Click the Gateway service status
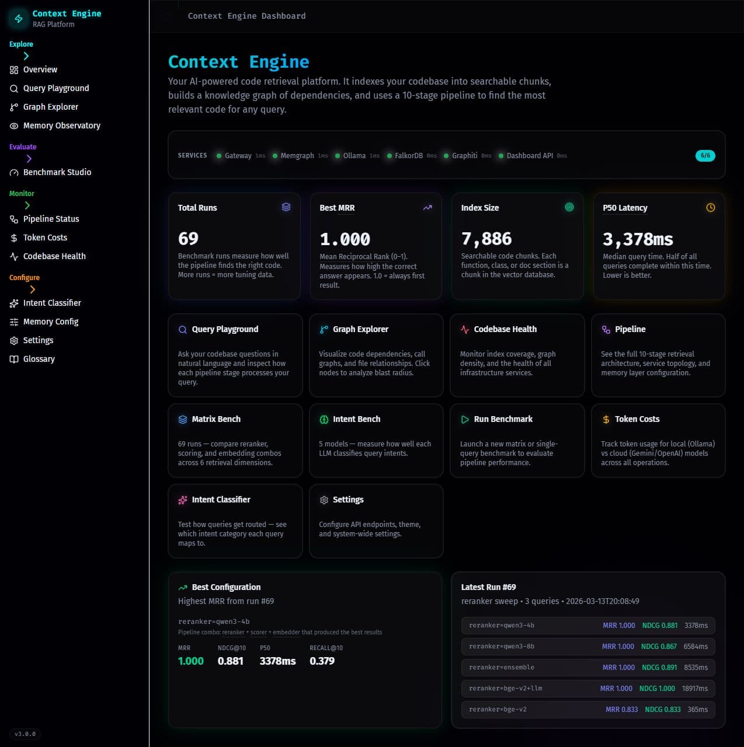Image resolution: width=744 pixels, height=747 pixels. click(x=241, y=156)
